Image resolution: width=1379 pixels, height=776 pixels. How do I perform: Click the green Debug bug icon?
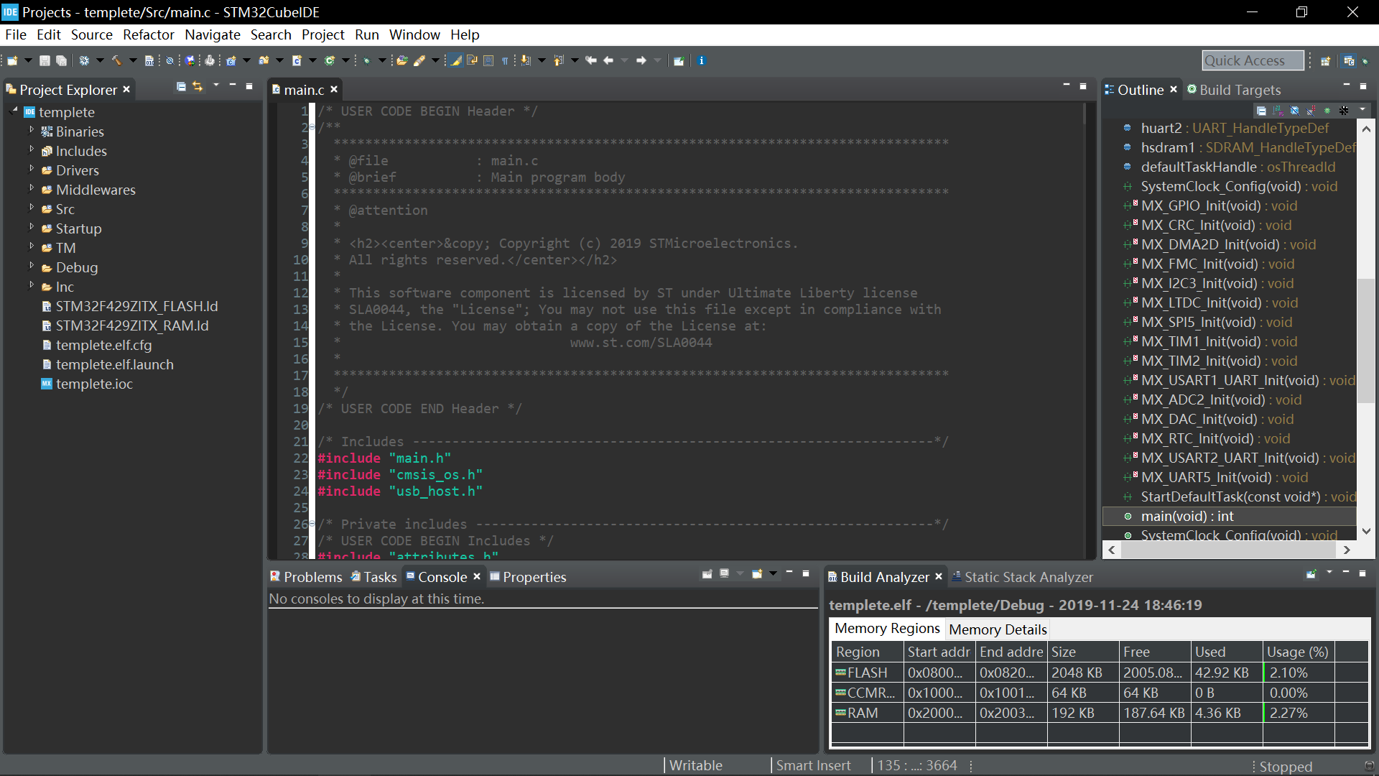367,61
